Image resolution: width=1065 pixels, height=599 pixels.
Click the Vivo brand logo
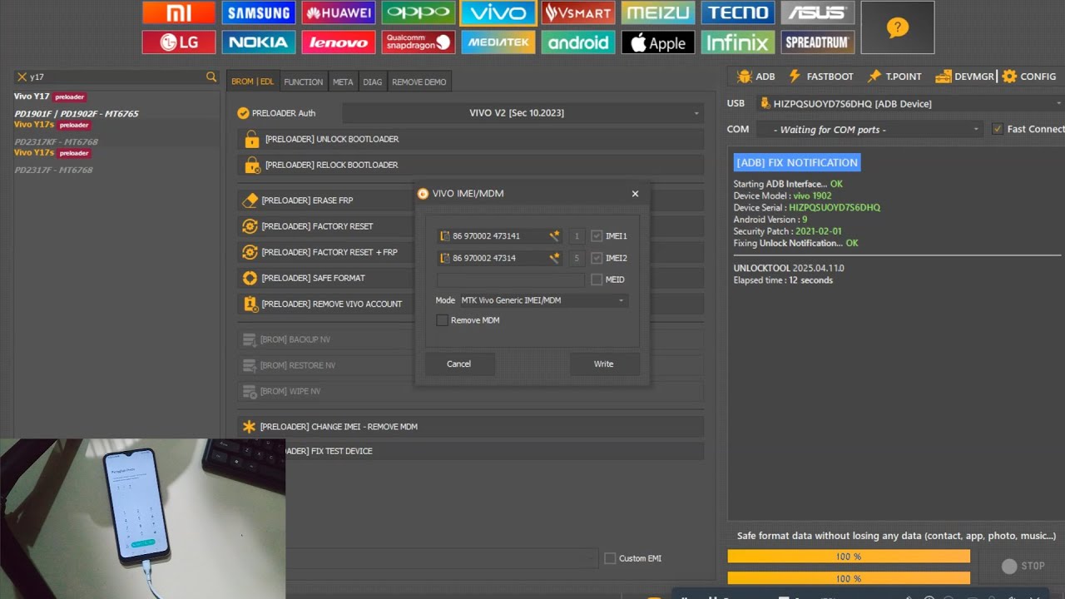coord(498,12)
